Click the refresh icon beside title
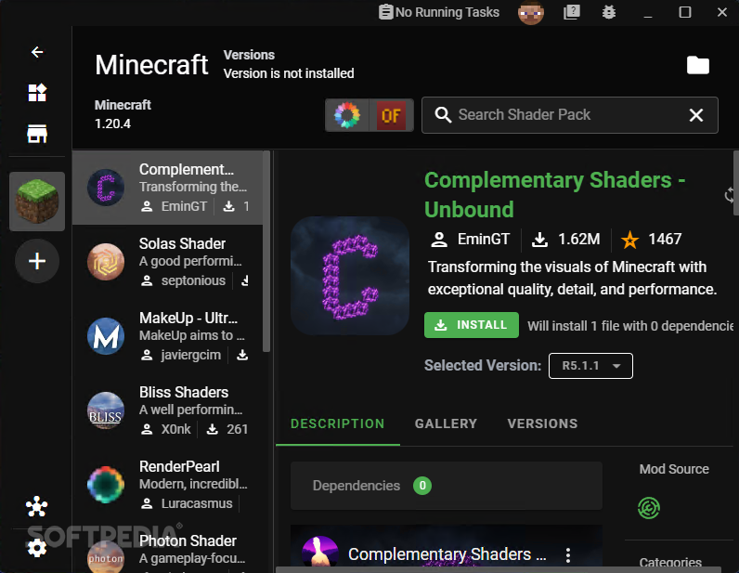Image resolution: width=739 pixels, height=573 pixels. (x=730, y=194)
